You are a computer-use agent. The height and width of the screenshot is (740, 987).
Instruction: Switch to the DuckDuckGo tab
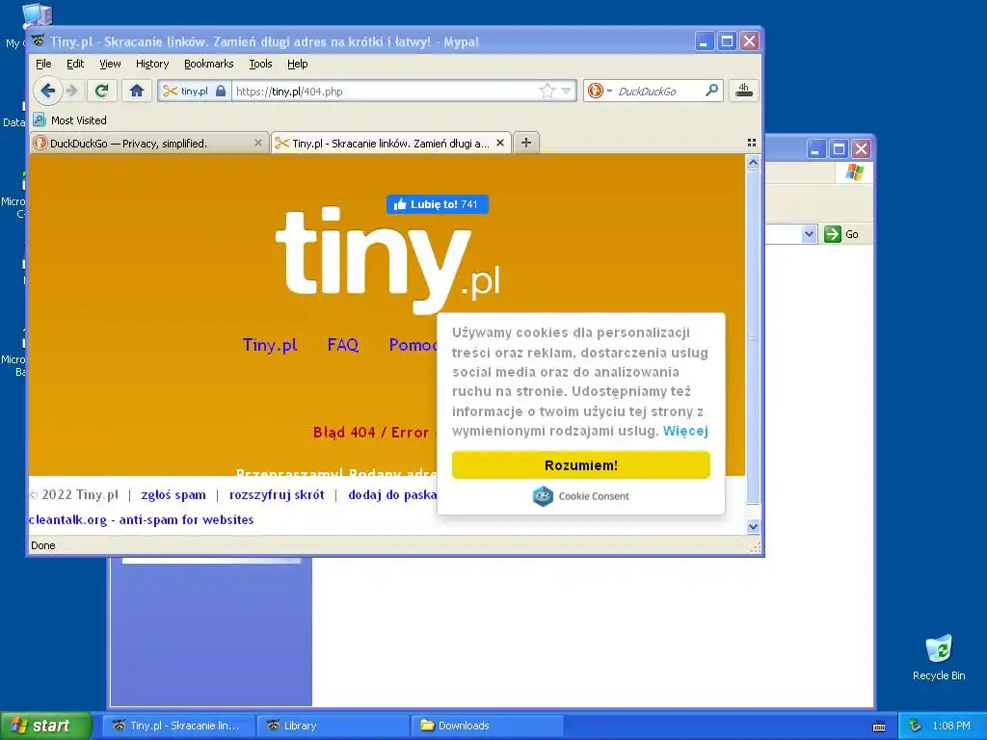(149, 144)
